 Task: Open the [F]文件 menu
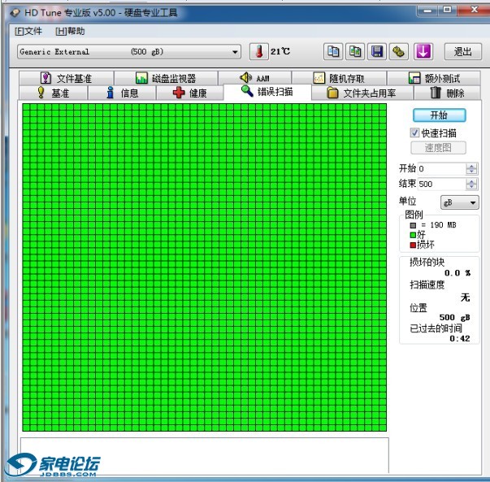tap(28, 31)
